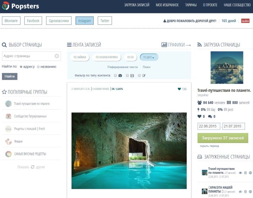The image size is (253, 198).
Task: Click the Travel-путешествия group avatar in popular groups
Action: 8,104
